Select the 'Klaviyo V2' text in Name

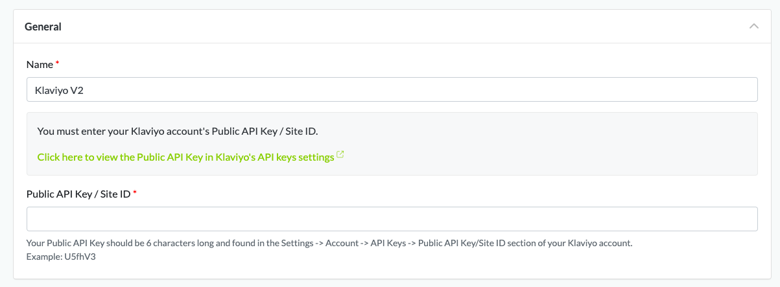pos(59,91)
